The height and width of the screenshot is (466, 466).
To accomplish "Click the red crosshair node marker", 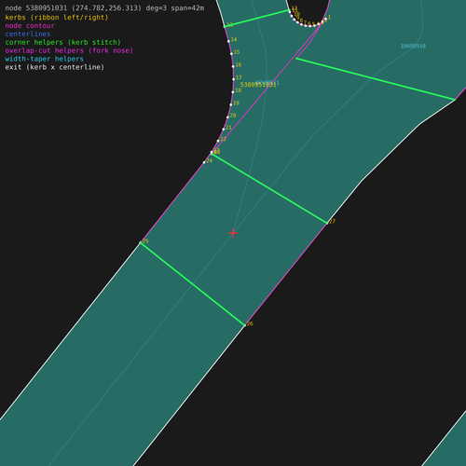I will click(x=233, y=233).
